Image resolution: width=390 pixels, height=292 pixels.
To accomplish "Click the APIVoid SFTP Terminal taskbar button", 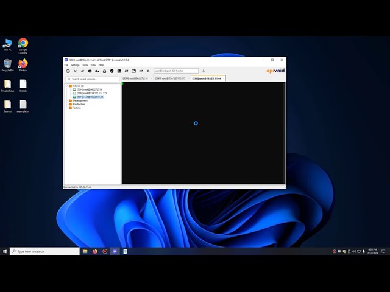I will click(115, 251).
